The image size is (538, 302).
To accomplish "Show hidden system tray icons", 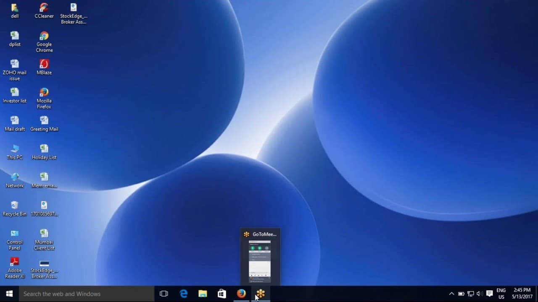I will tap(451, 294).
